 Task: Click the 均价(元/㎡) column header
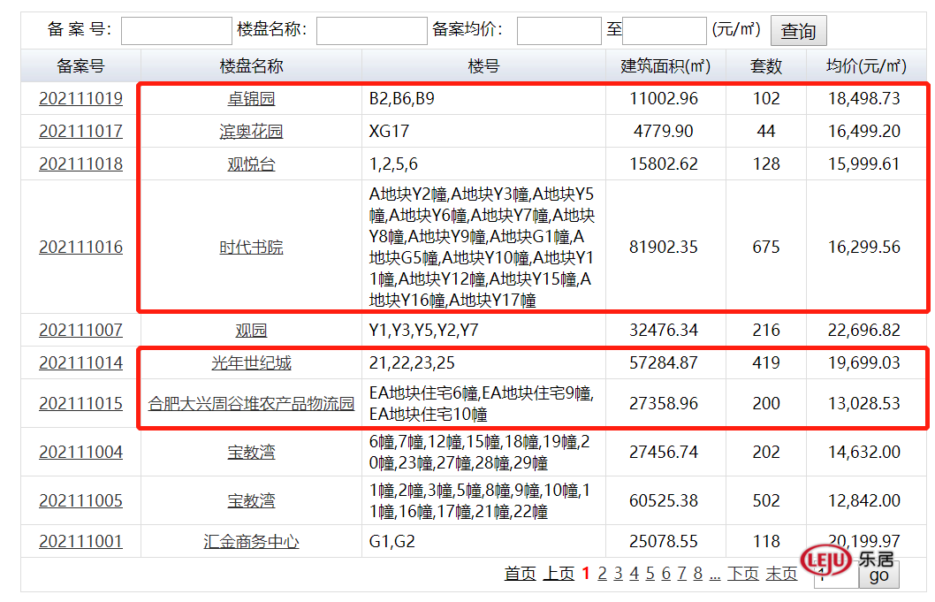(866, 65)
